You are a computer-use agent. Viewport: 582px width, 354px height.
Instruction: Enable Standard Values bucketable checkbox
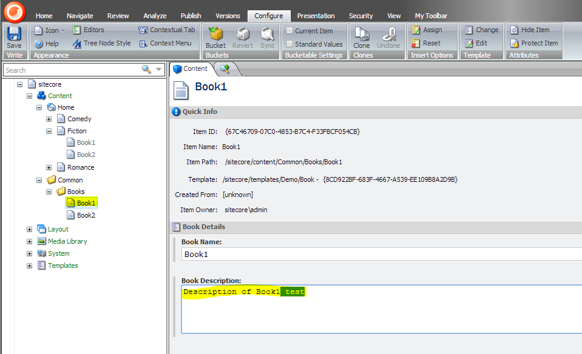point(289,44)
